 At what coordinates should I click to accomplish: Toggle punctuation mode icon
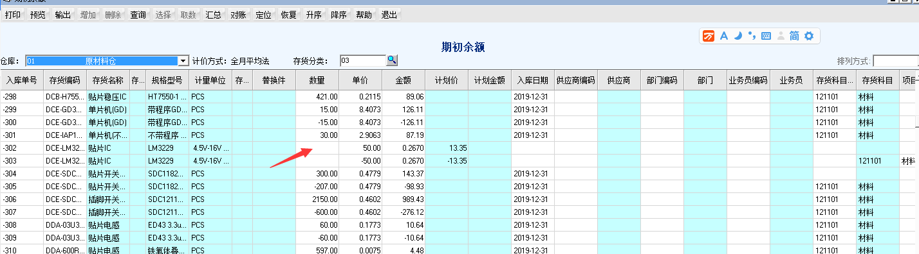[752, 37]
